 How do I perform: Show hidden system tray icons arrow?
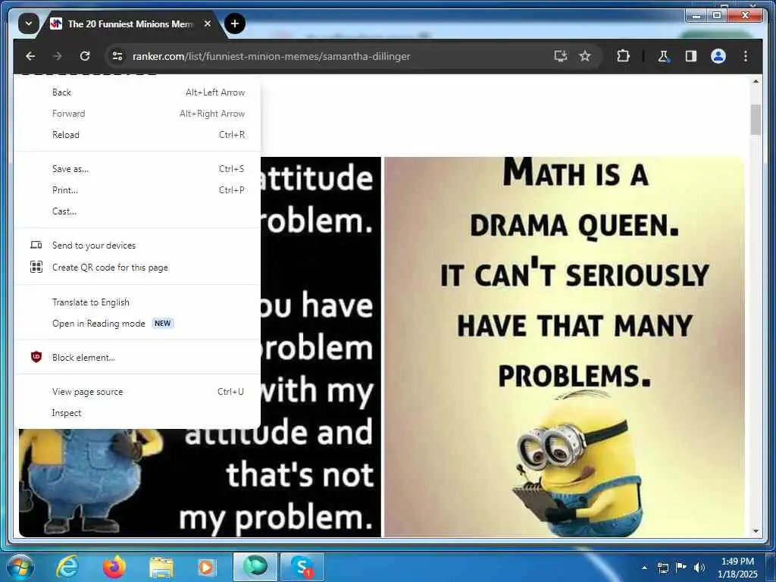[644, 568]
